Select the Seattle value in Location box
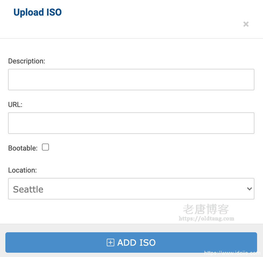The image size is (263, 257). click(28, 189)
